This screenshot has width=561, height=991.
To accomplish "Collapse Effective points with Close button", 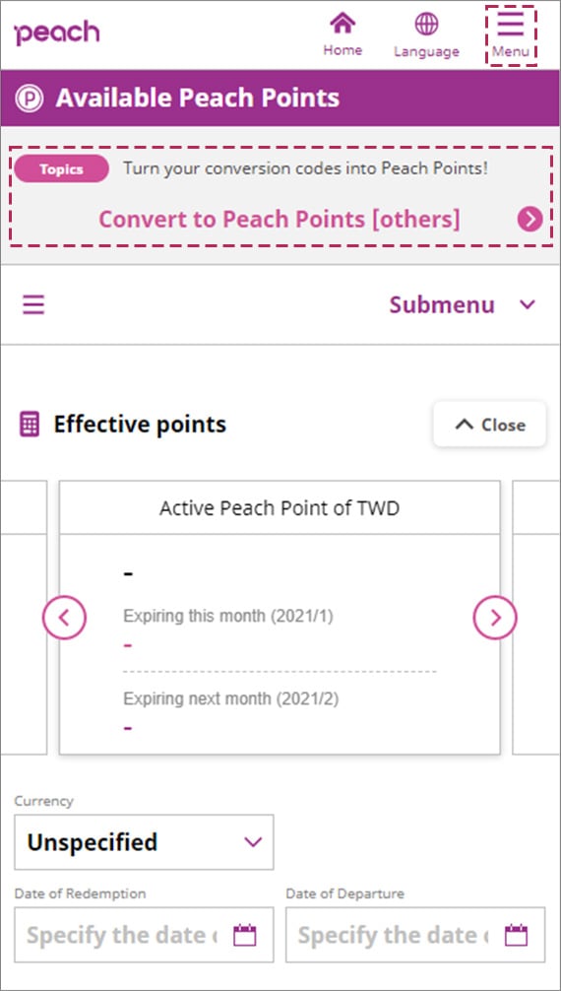I will [489, 425].
